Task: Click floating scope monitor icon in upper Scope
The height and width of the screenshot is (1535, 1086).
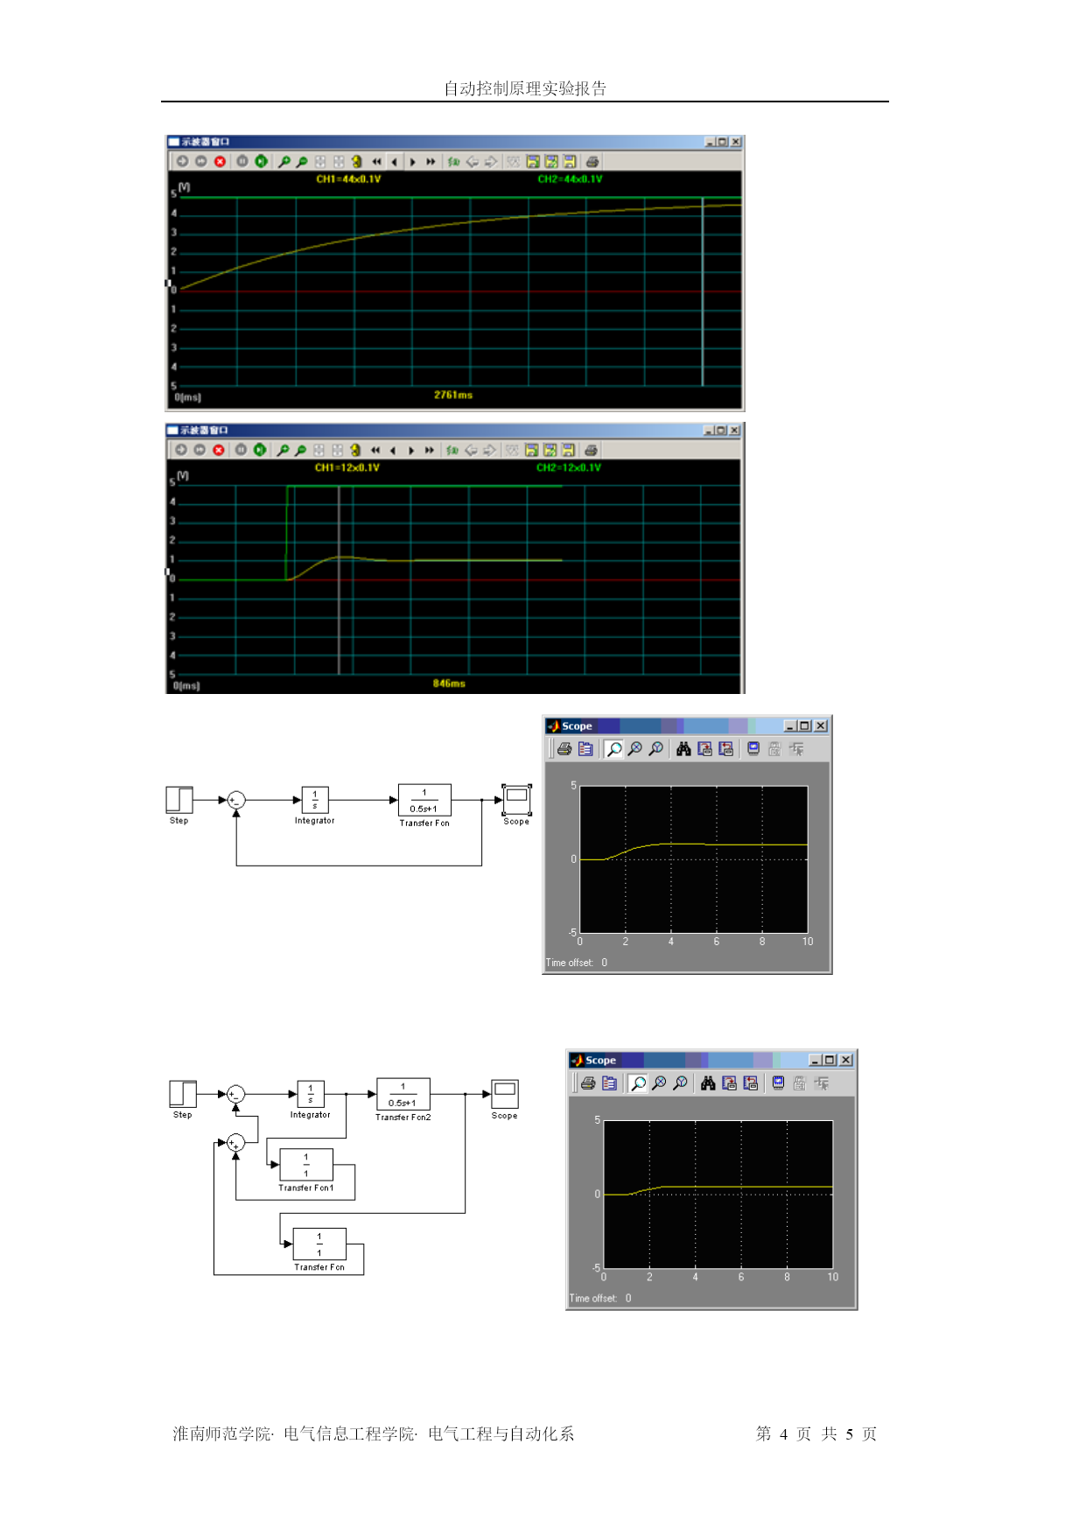Action: point(753,749)
